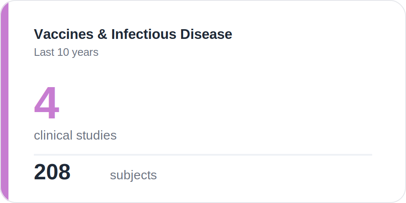Click the word Last in the subtitle
406x203 pixels.
point(44,52)
